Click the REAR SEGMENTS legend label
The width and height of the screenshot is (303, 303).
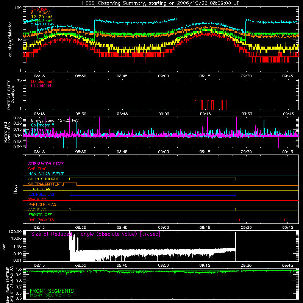[50, 295]
